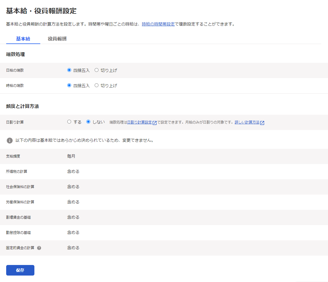Select 四捨五入 for 時給の端数
Image resolution: width=328 pixels, height=282 pixels.
(69, 85)
